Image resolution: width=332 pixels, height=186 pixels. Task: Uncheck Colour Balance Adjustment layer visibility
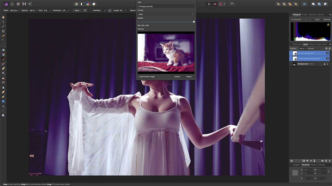point(327,59)
